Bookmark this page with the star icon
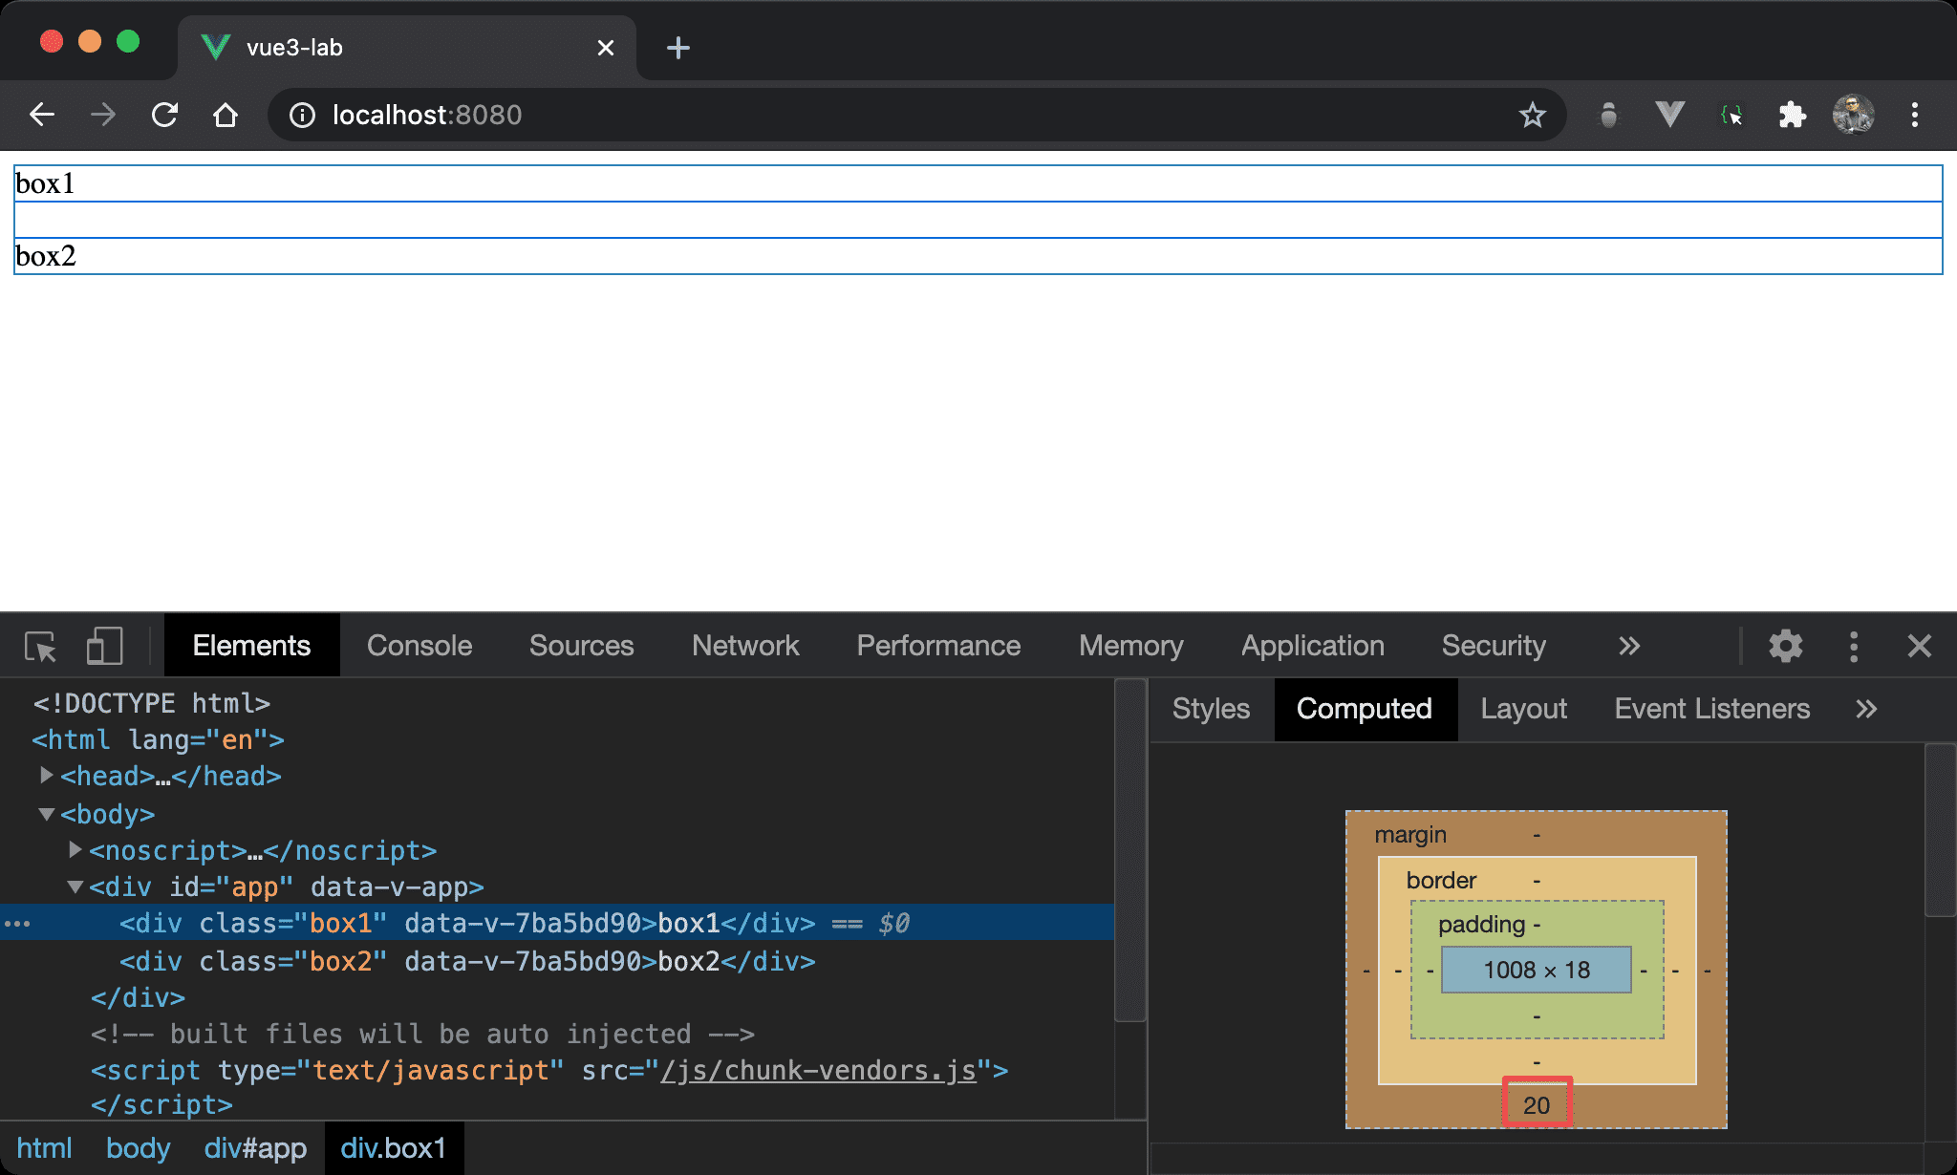 1532,116
